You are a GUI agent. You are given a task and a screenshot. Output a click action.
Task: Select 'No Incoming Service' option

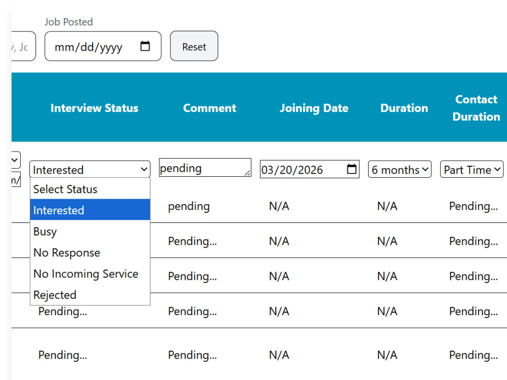click(x=90, y=274)
